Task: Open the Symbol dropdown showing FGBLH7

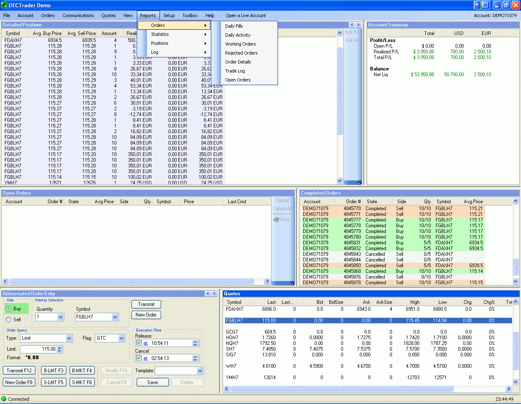Action: tap(115, 317)
